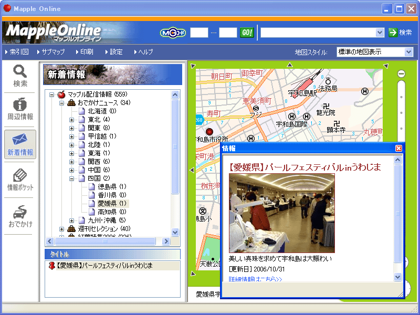Viewport: 420px width, 315px height.
Task: Expand the 東海 (1) node
Action: (x=71, y=153)
